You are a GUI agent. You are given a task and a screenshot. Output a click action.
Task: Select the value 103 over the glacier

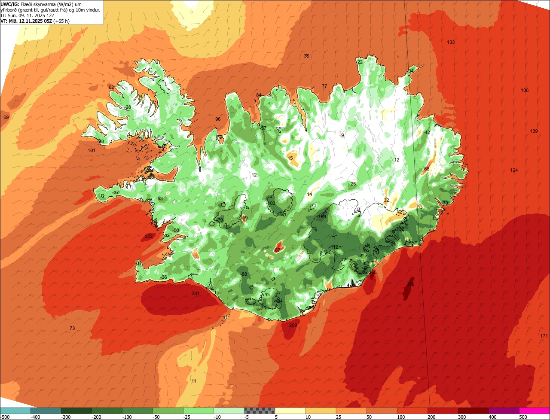271,203
